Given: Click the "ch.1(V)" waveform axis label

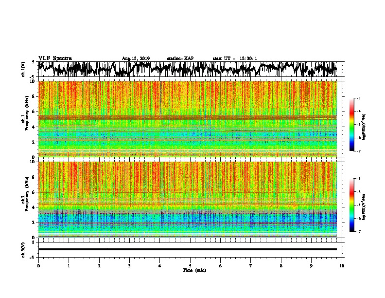Looking at the screenshot, I should coord(23,69).
